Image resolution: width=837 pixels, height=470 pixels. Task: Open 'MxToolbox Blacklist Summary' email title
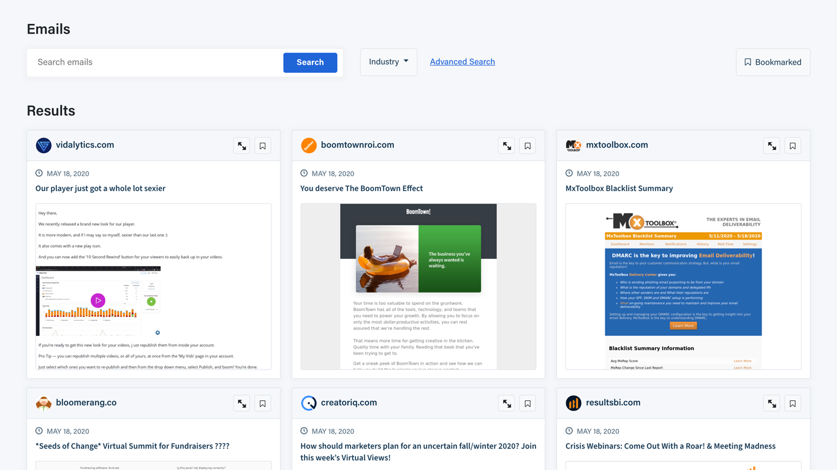[619, 188]
